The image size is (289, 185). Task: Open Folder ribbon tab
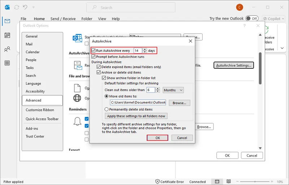tap(87, 19)
